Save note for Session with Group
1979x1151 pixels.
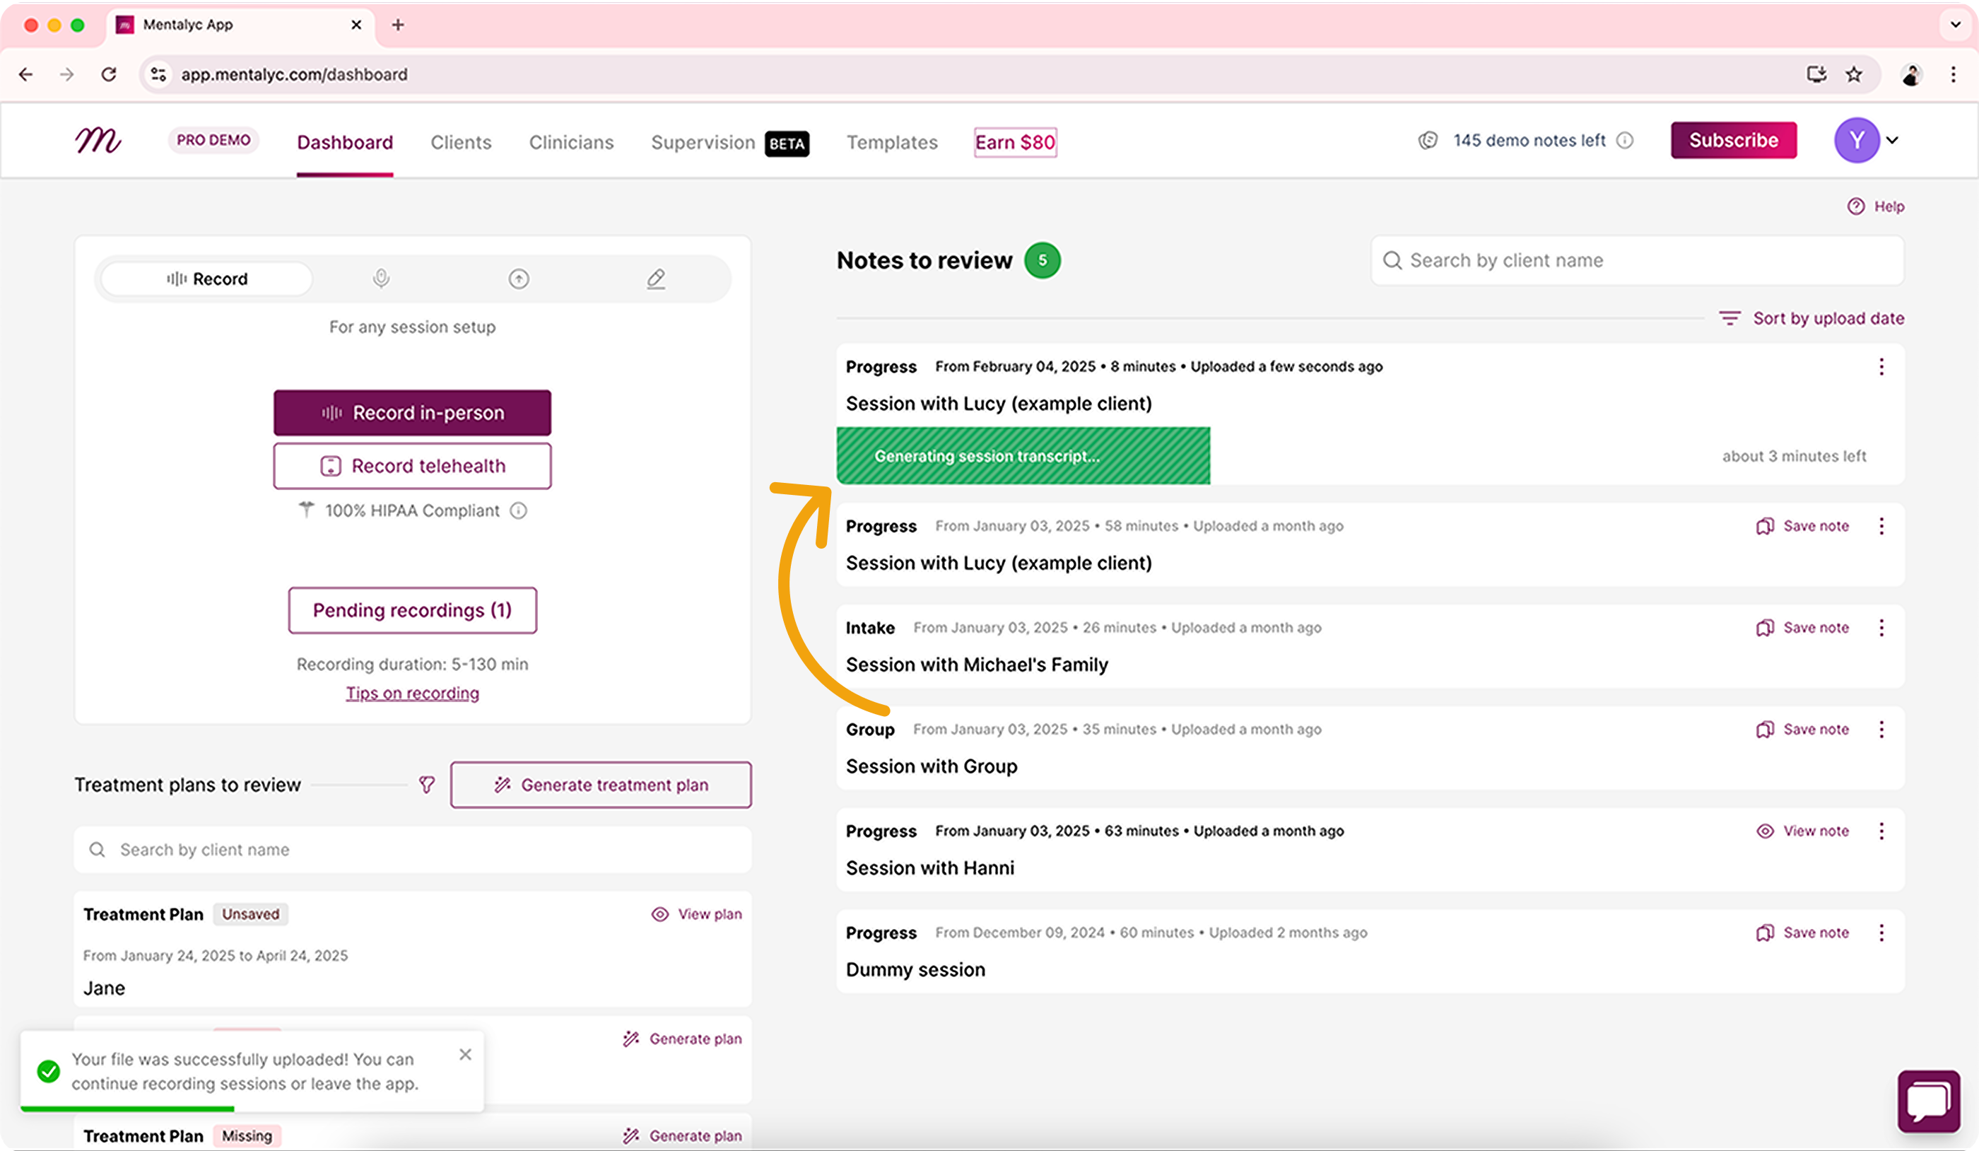tap(1802, 730)
